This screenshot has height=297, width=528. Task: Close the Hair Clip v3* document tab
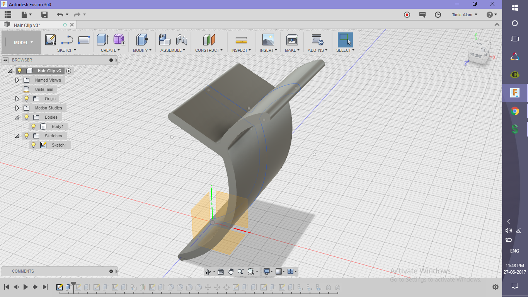point(72,25)
